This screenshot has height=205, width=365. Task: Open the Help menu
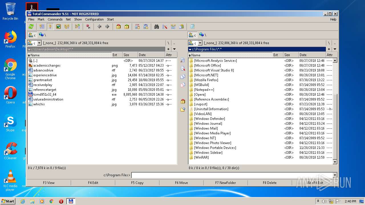[333, 19]
